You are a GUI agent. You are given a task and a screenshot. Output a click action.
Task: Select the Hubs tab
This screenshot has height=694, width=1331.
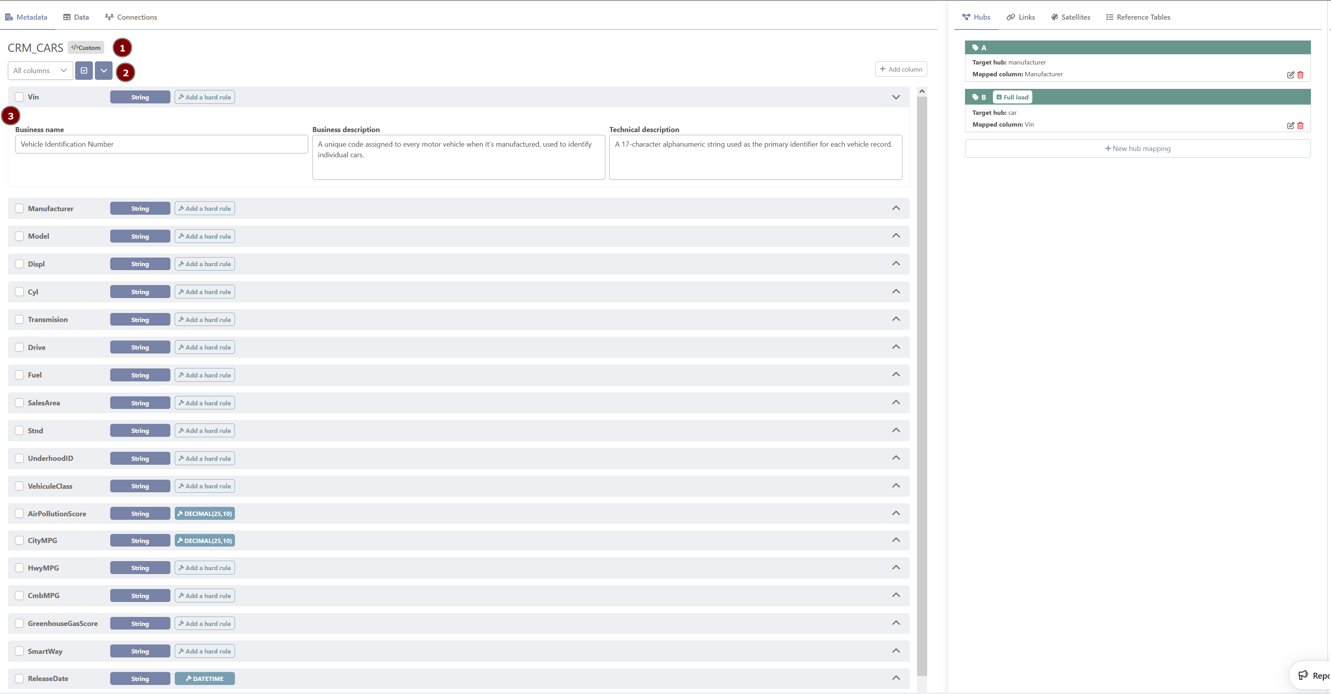click(x=976, y=17)
